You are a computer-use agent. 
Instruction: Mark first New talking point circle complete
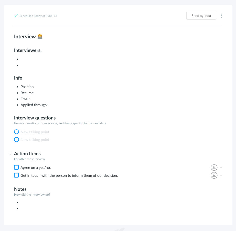click(x=16, y=132)
